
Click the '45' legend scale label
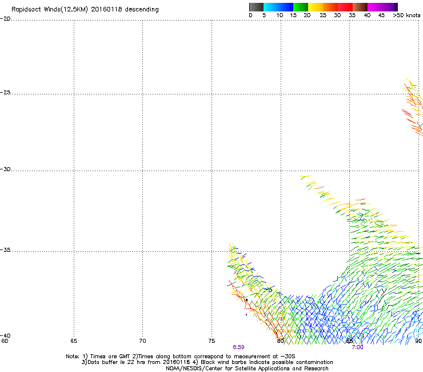pos(381,15)
